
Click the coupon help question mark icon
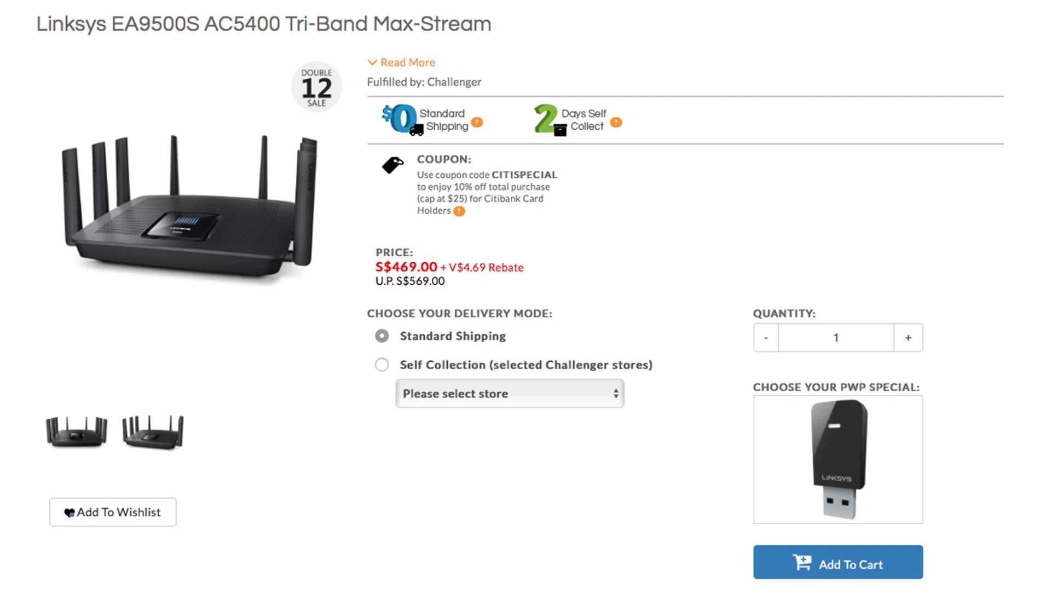pos(459,211)
